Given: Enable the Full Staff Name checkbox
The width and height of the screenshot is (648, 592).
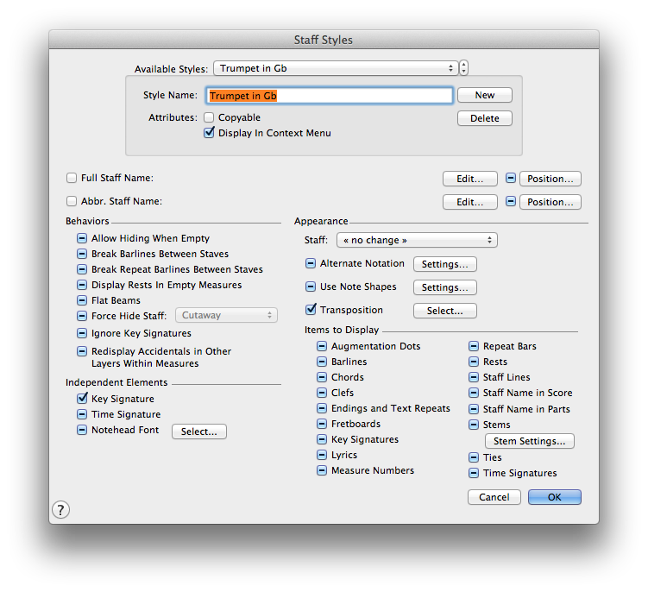Looking at the screenshot, I should (x=72, y=178).
